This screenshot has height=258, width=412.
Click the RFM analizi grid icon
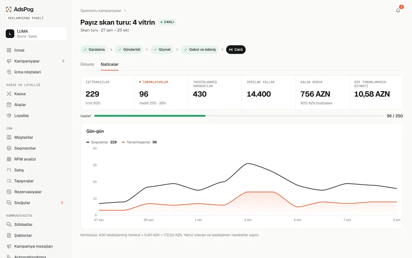(x=9, y=159)
